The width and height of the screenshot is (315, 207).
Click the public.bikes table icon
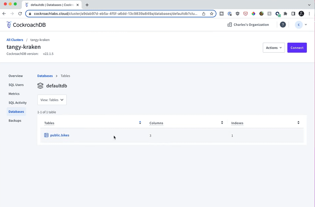click(x=47, y=135)
